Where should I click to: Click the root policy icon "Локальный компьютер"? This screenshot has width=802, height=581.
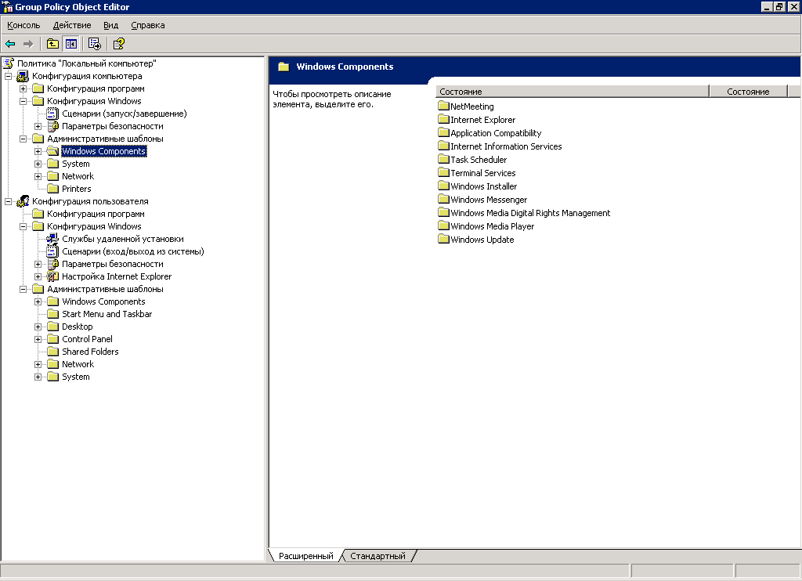pos(9,63)
